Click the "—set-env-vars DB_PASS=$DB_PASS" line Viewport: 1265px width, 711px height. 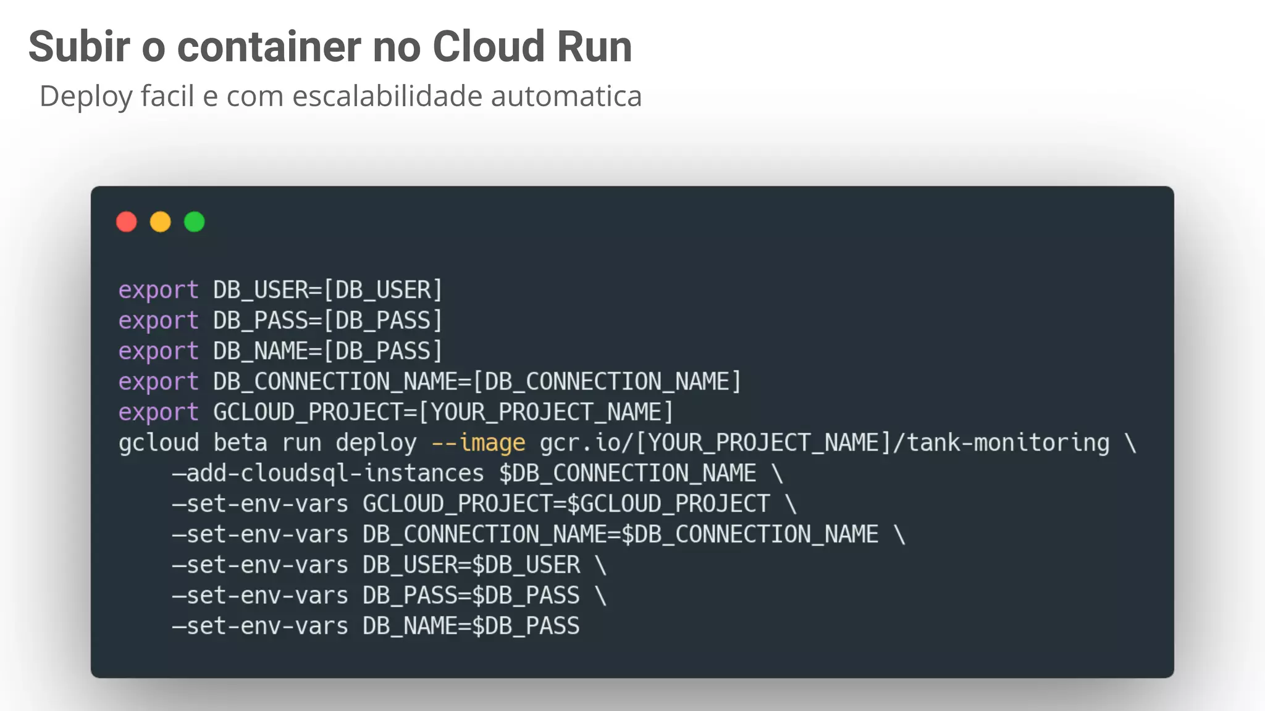pos(389,596)
